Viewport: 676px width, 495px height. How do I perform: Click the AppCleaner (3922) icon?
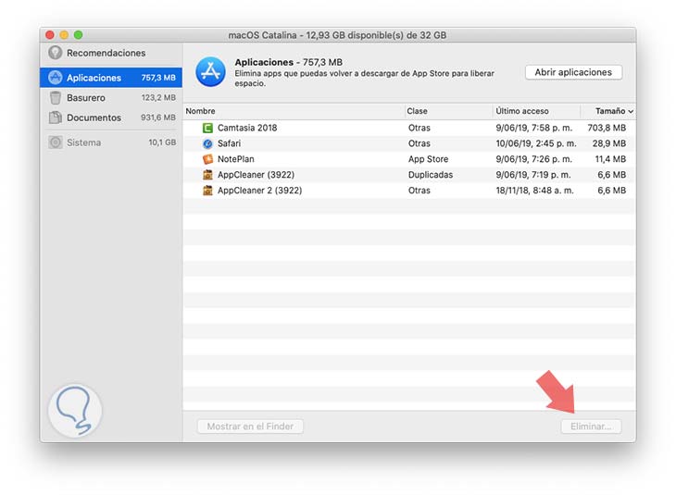pyautogui.click(x=207, y=175)
